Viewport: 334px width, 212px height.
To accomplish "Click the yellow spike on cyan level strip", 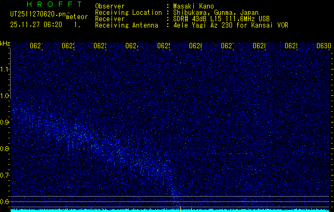I will coord(180,209).
